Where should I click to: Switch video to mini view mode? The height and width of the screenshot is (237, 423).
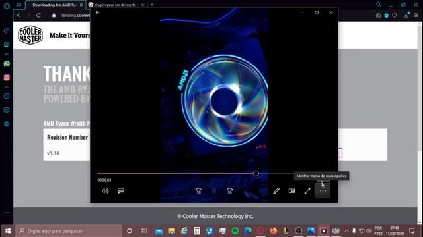click(x=292, y=191)
